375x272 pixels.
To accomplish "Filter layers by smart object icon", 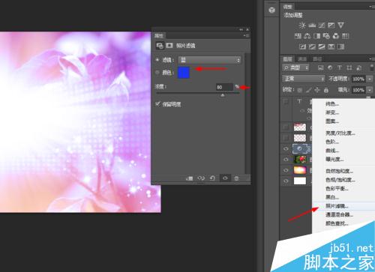I will pos(358,67).
